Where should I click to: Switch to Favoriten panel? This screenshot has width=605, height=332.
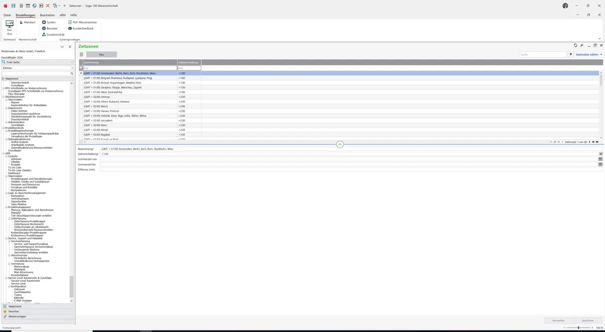[x=37, y=311]
